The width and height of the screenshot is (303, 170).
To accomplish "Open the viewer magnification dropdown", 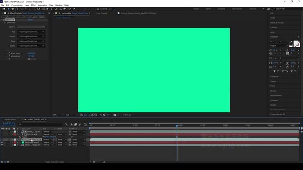I will 58,115.
